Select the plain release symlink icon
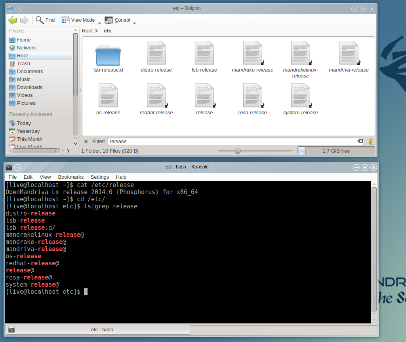Viewport: 406px width, 342px height. coord(204,95)
